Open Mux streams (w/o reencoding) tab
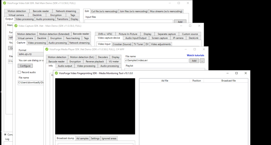Image resolution: width=271 pixels, height=145 pixels. (166, 11)
